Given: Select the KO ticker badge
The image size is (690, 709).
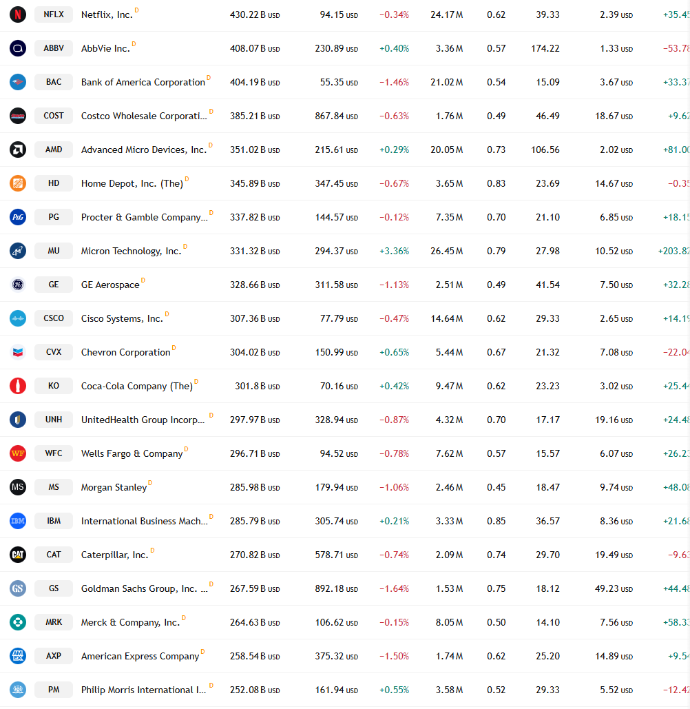Looking at the screenshot, I should pos(54,386).
